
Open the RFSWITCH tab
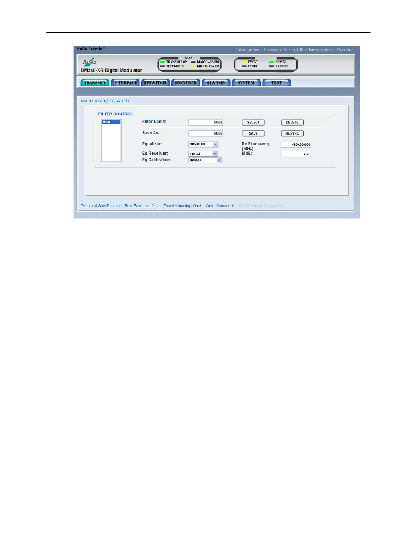pyautogui.click(x=155, y=83)
